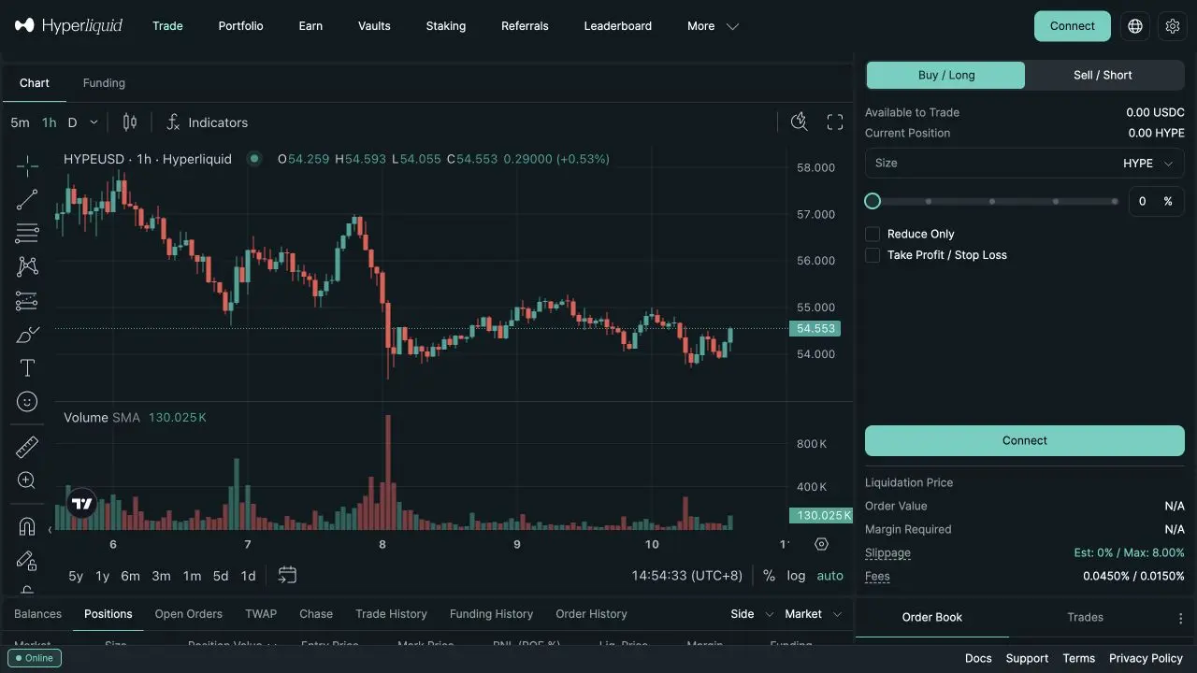Click the size slider handle

873,201
